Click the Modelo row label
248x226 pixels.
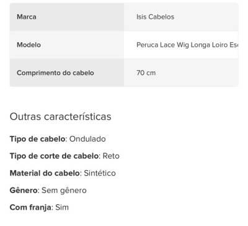click(x=29, y=45)
